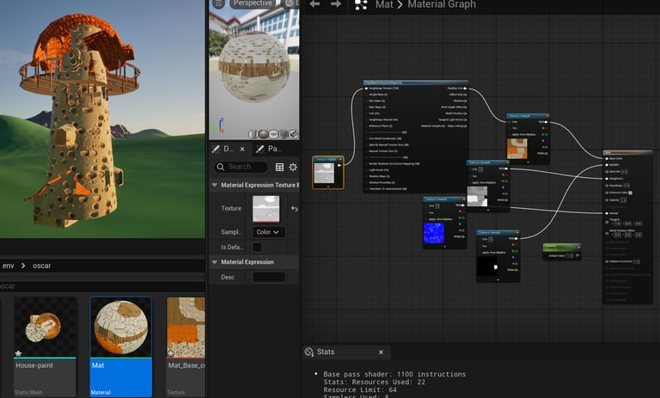This screenshot has height=398, width=660.
Task: Click the property matrix grid icon
Action: point(279,167)
